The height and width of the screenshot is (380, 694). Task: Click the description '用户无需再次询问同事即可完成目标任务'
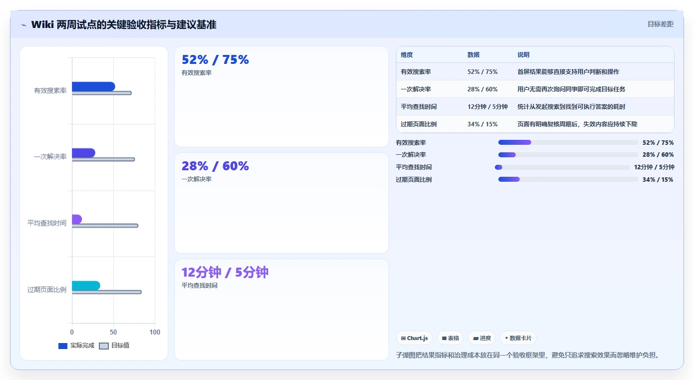(571, 89)
